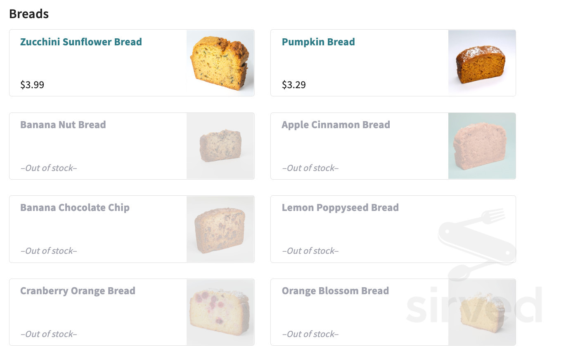This screenshot has height=356, width=566.
Task: Select the Apple Cinnamon Bread thumbnail
Action: click(482, 146)
